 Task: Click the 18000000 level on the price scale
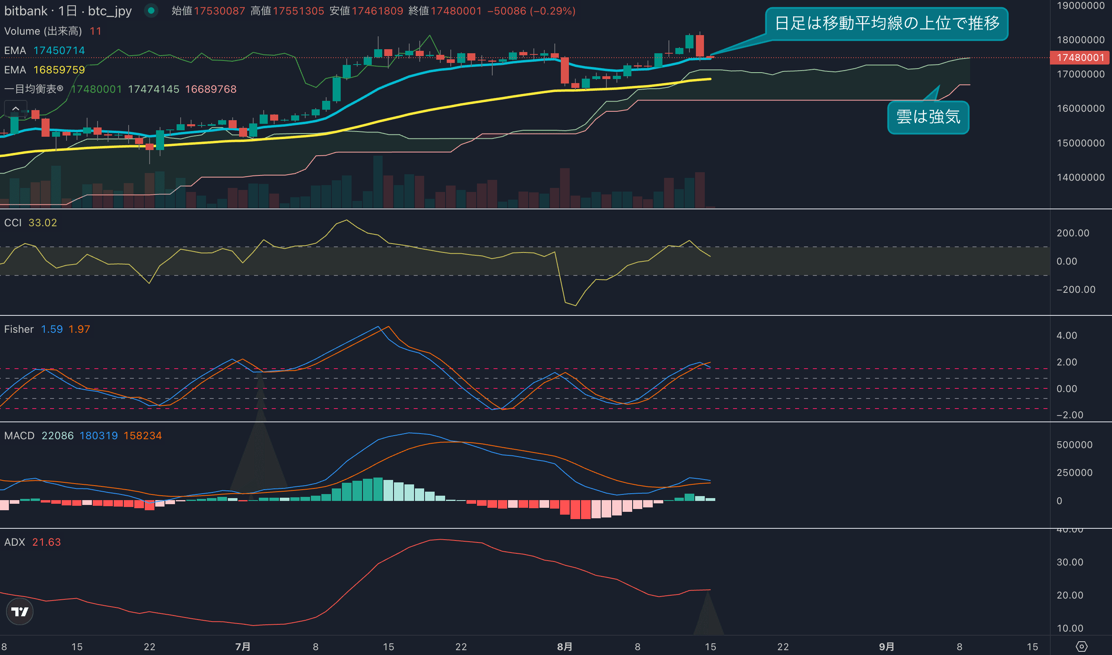[1080, 40]
